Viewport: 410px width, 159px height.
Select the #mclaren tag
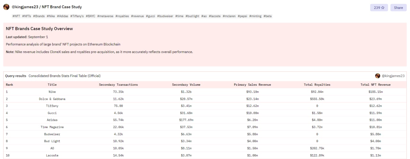(x=229, y=16)
